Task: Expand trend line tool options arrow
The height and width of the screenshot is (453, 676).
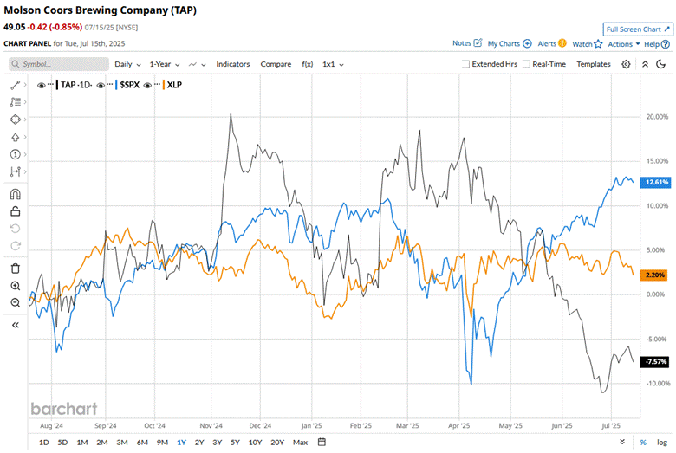Action: click(x=25, y=85)
